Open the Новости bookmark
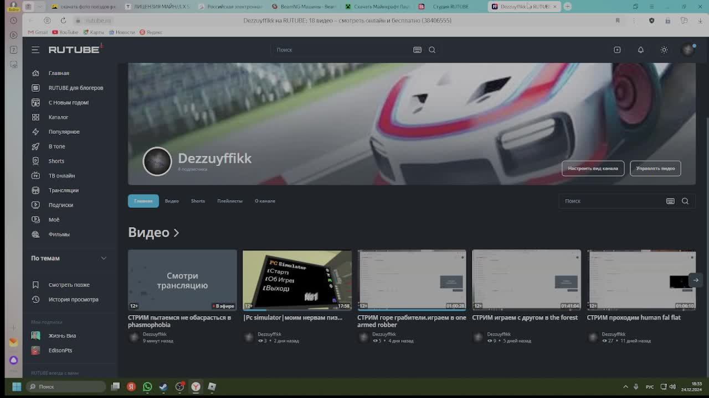Image resolution: width=709 pixels, height=398 pixels. [x=122, y=33]
